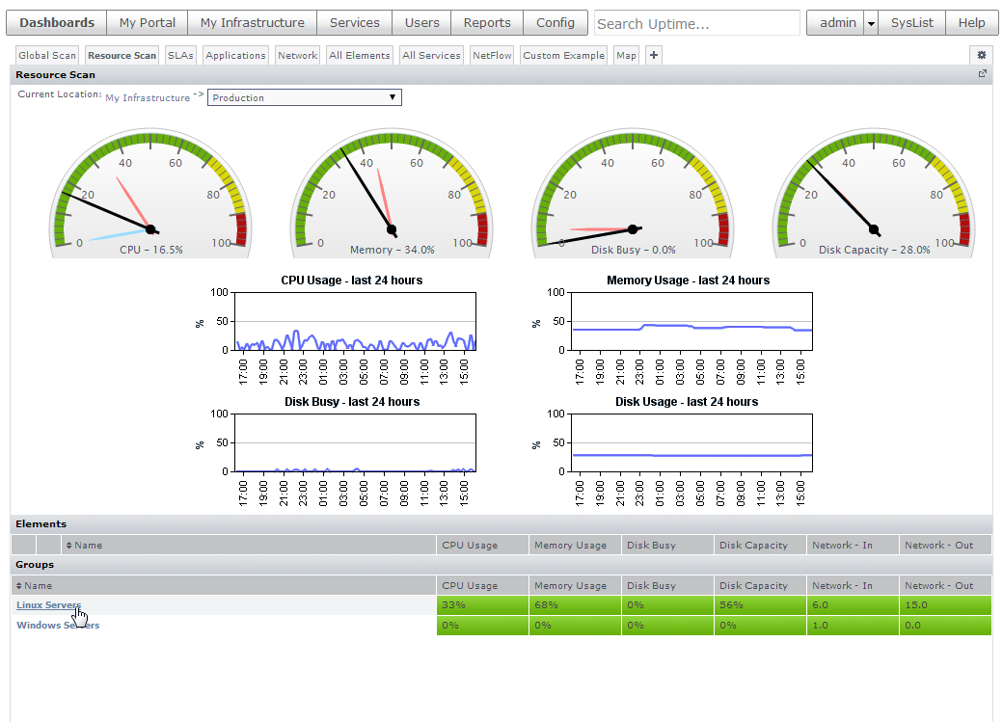Screen dimensions: 1003x722
Task: Click the Memory gauge dial
Action: pos(392,194)
